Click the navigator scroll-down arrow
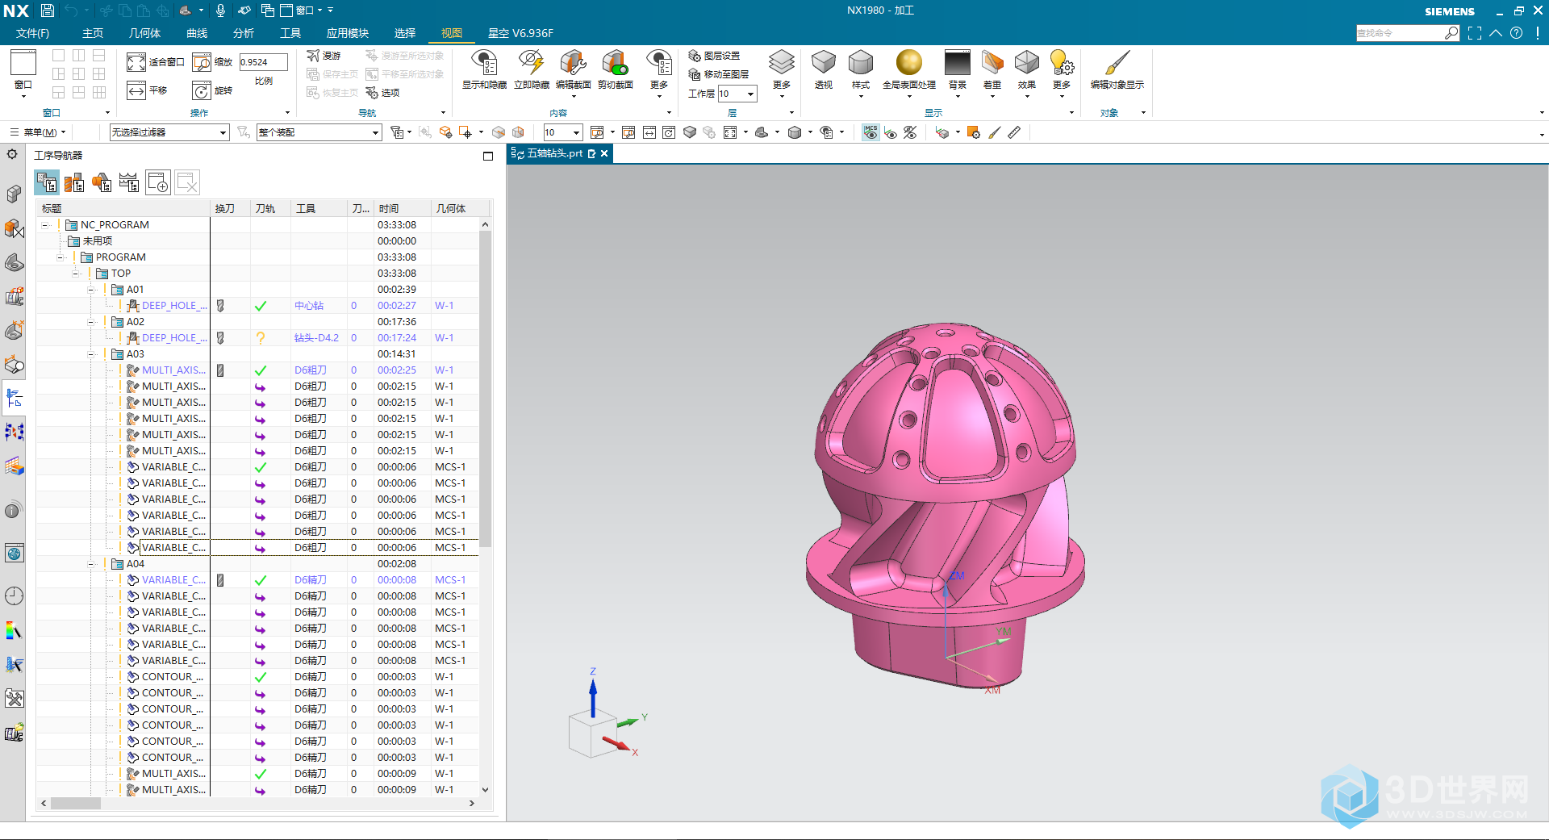Image resolution: width=1549 pixels, height=840 pixels. (485, 790)
